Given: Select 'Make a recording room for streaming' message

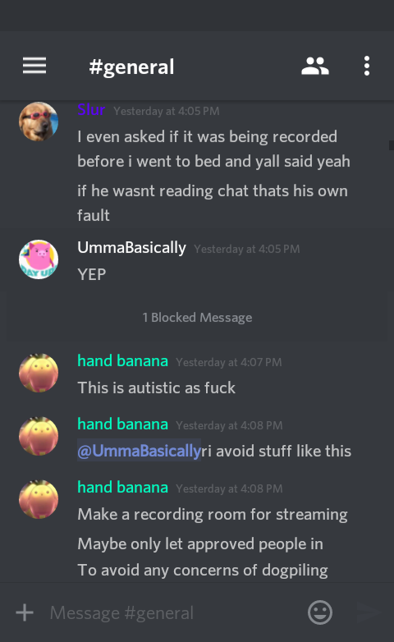Looking at the screenshot, I should (x=212, y=514).
